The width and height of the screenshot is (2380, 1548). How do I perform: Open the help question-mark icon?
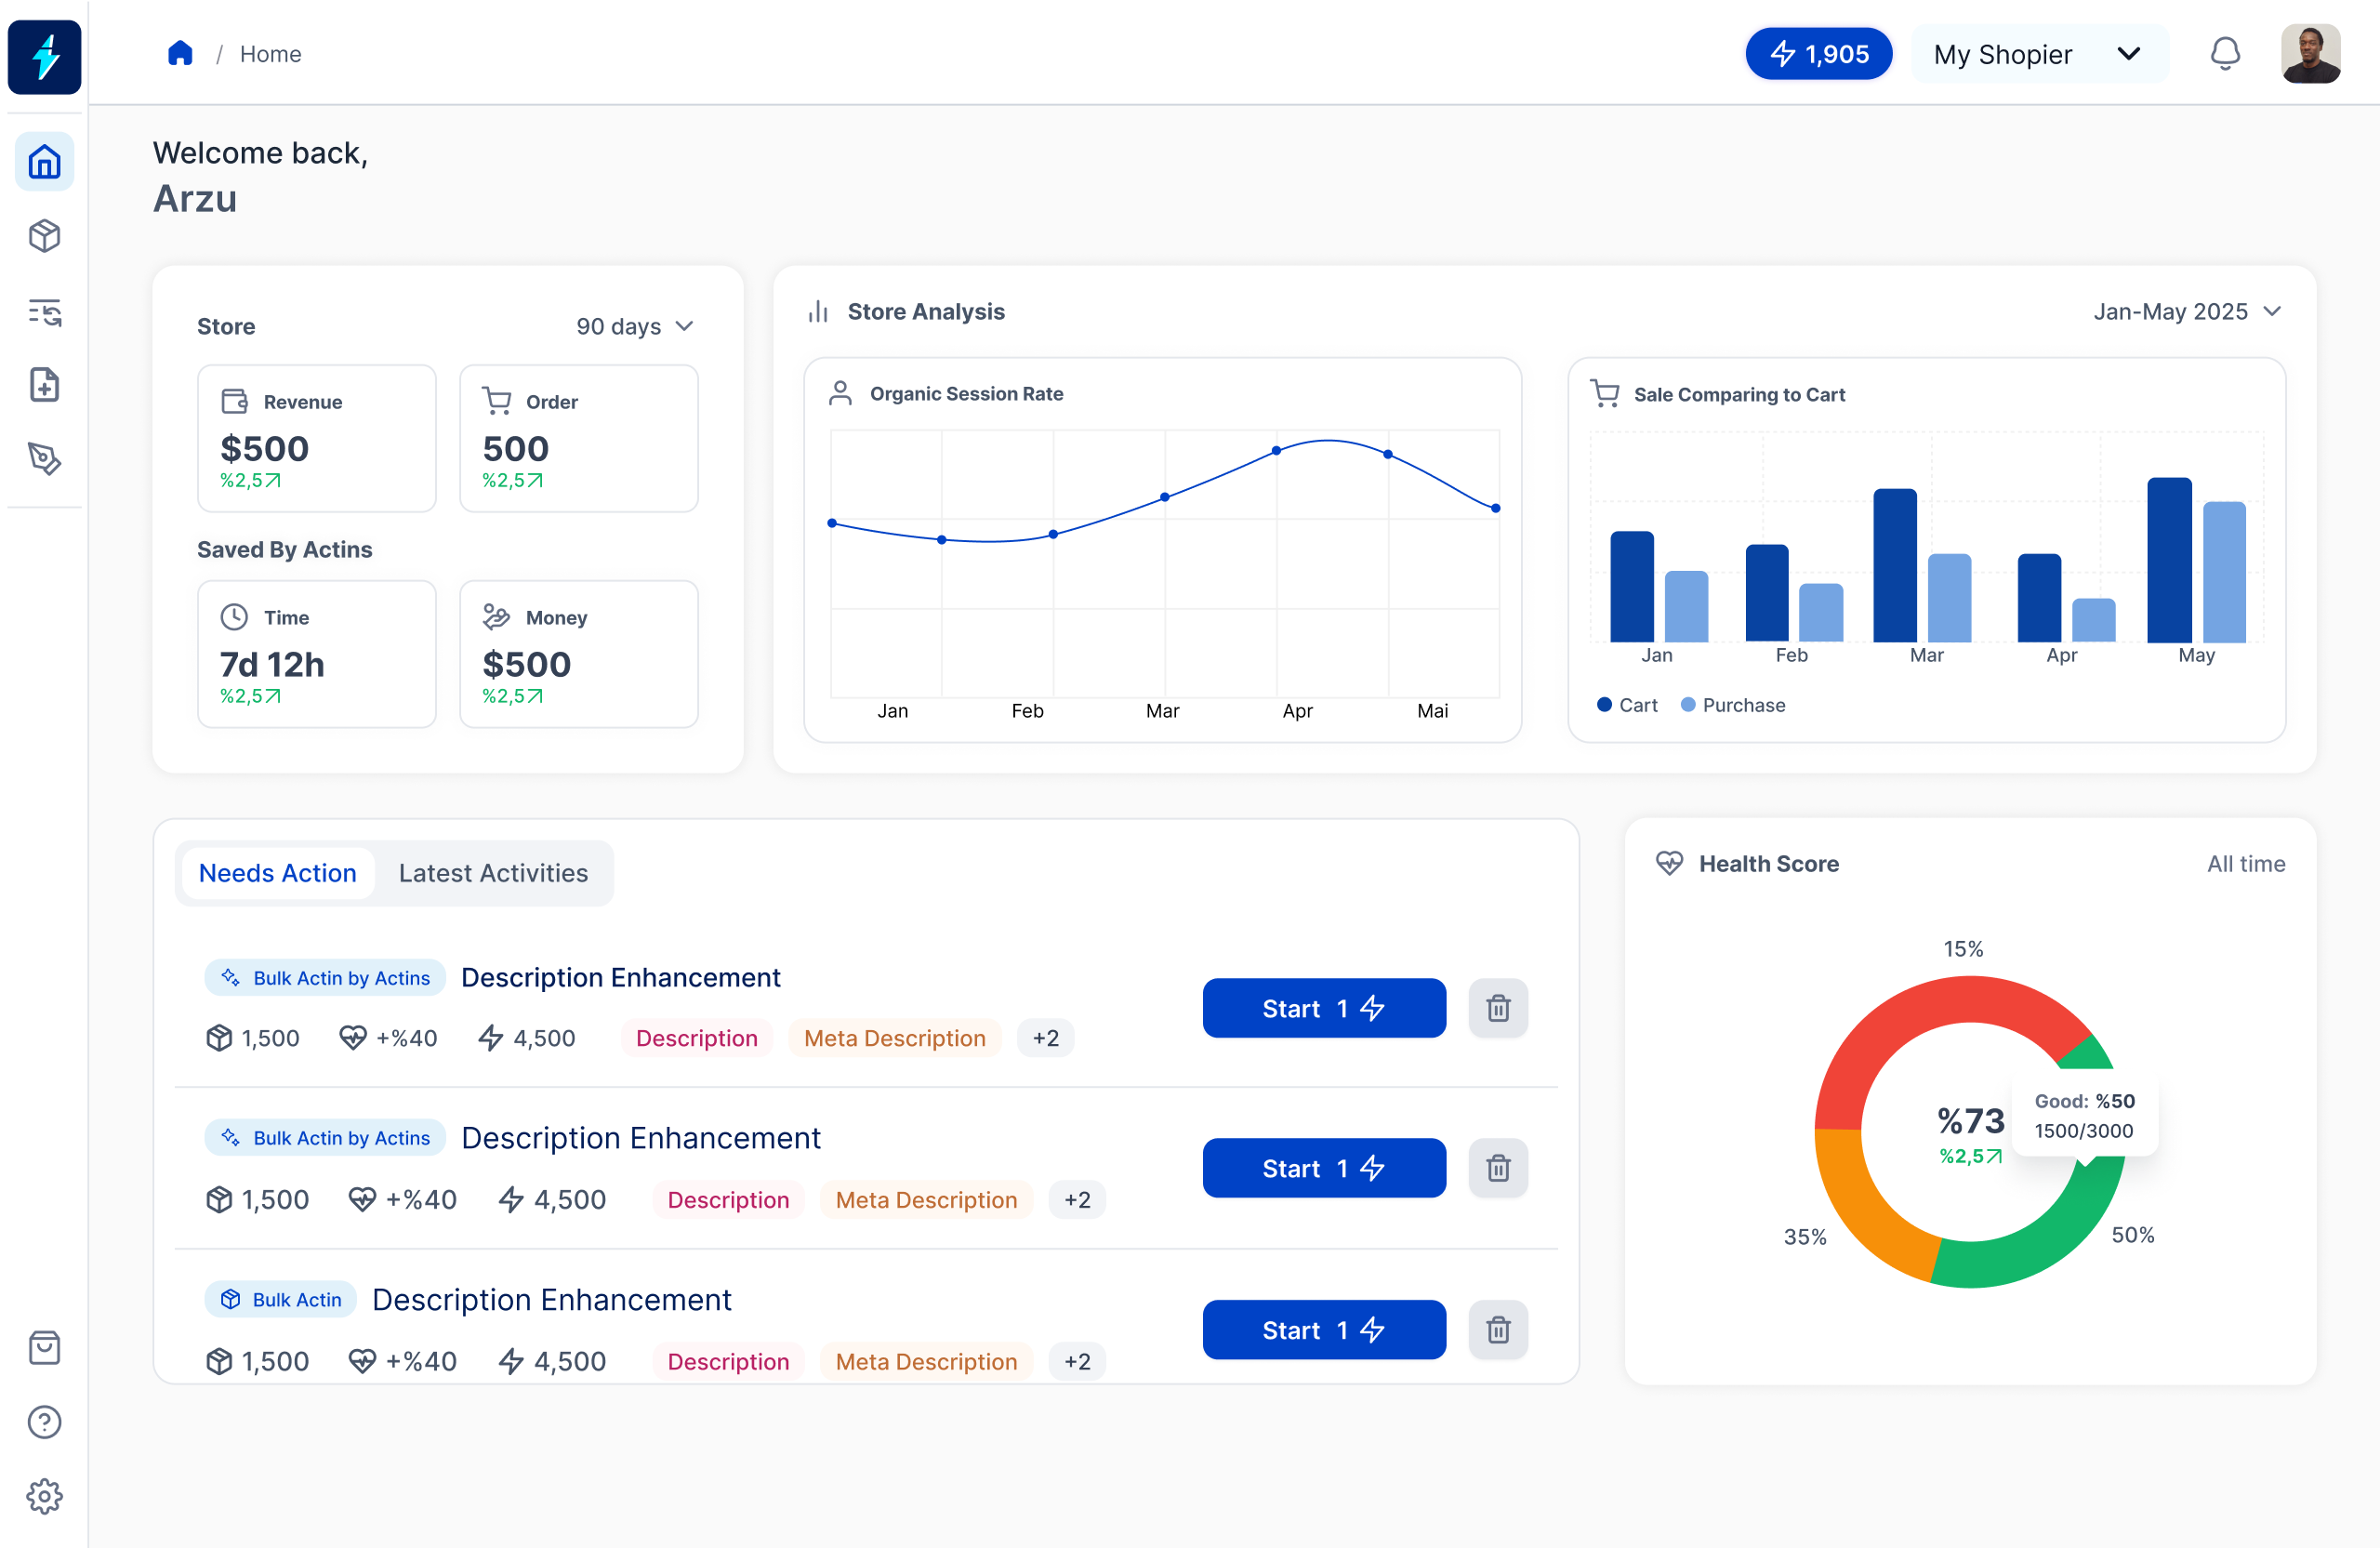pyautogui.click(x=44, y=1422)
